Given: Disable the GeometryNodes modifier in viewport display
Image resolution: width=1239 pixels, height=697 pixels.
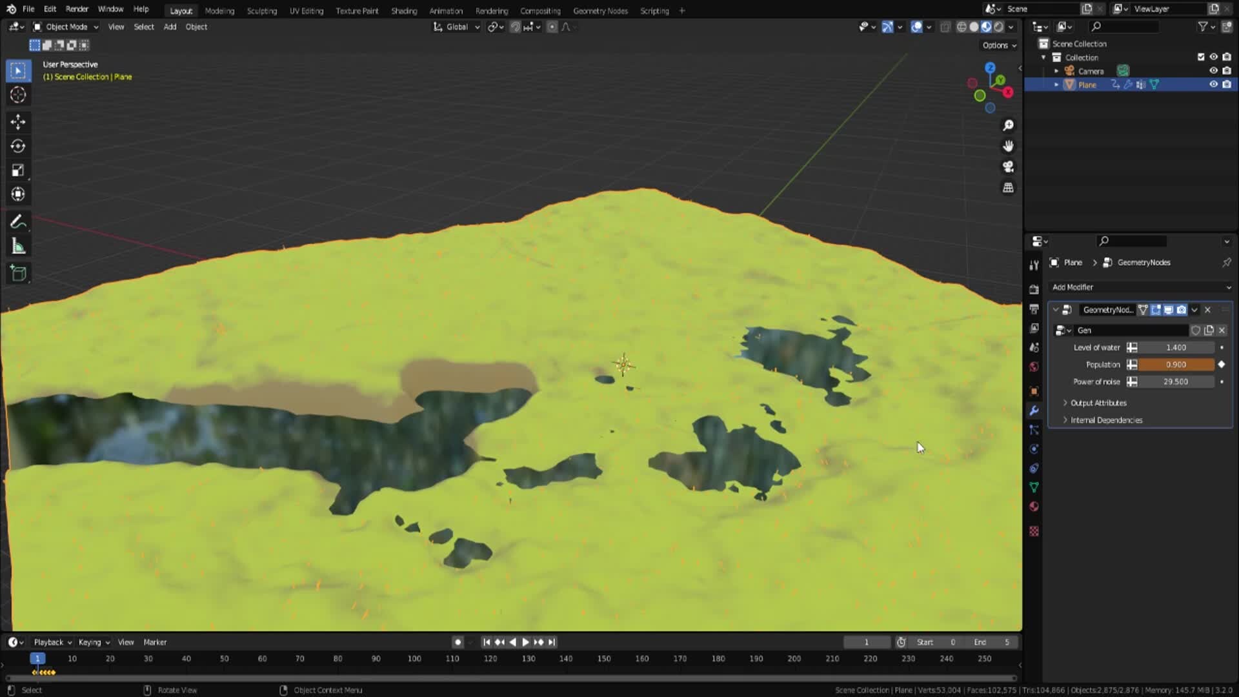Looking at the screenshot, I should 1168,310.
